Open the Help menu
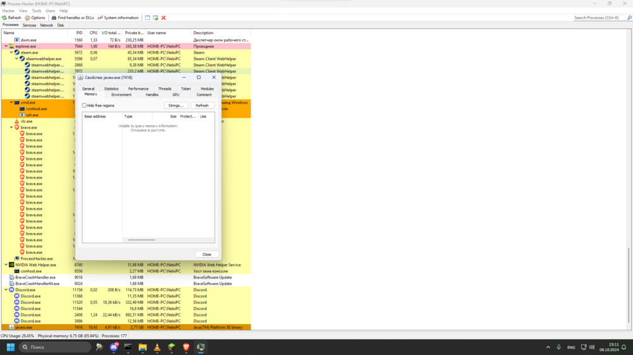This screenshot has height=355, width=633. tap(63, 11)
